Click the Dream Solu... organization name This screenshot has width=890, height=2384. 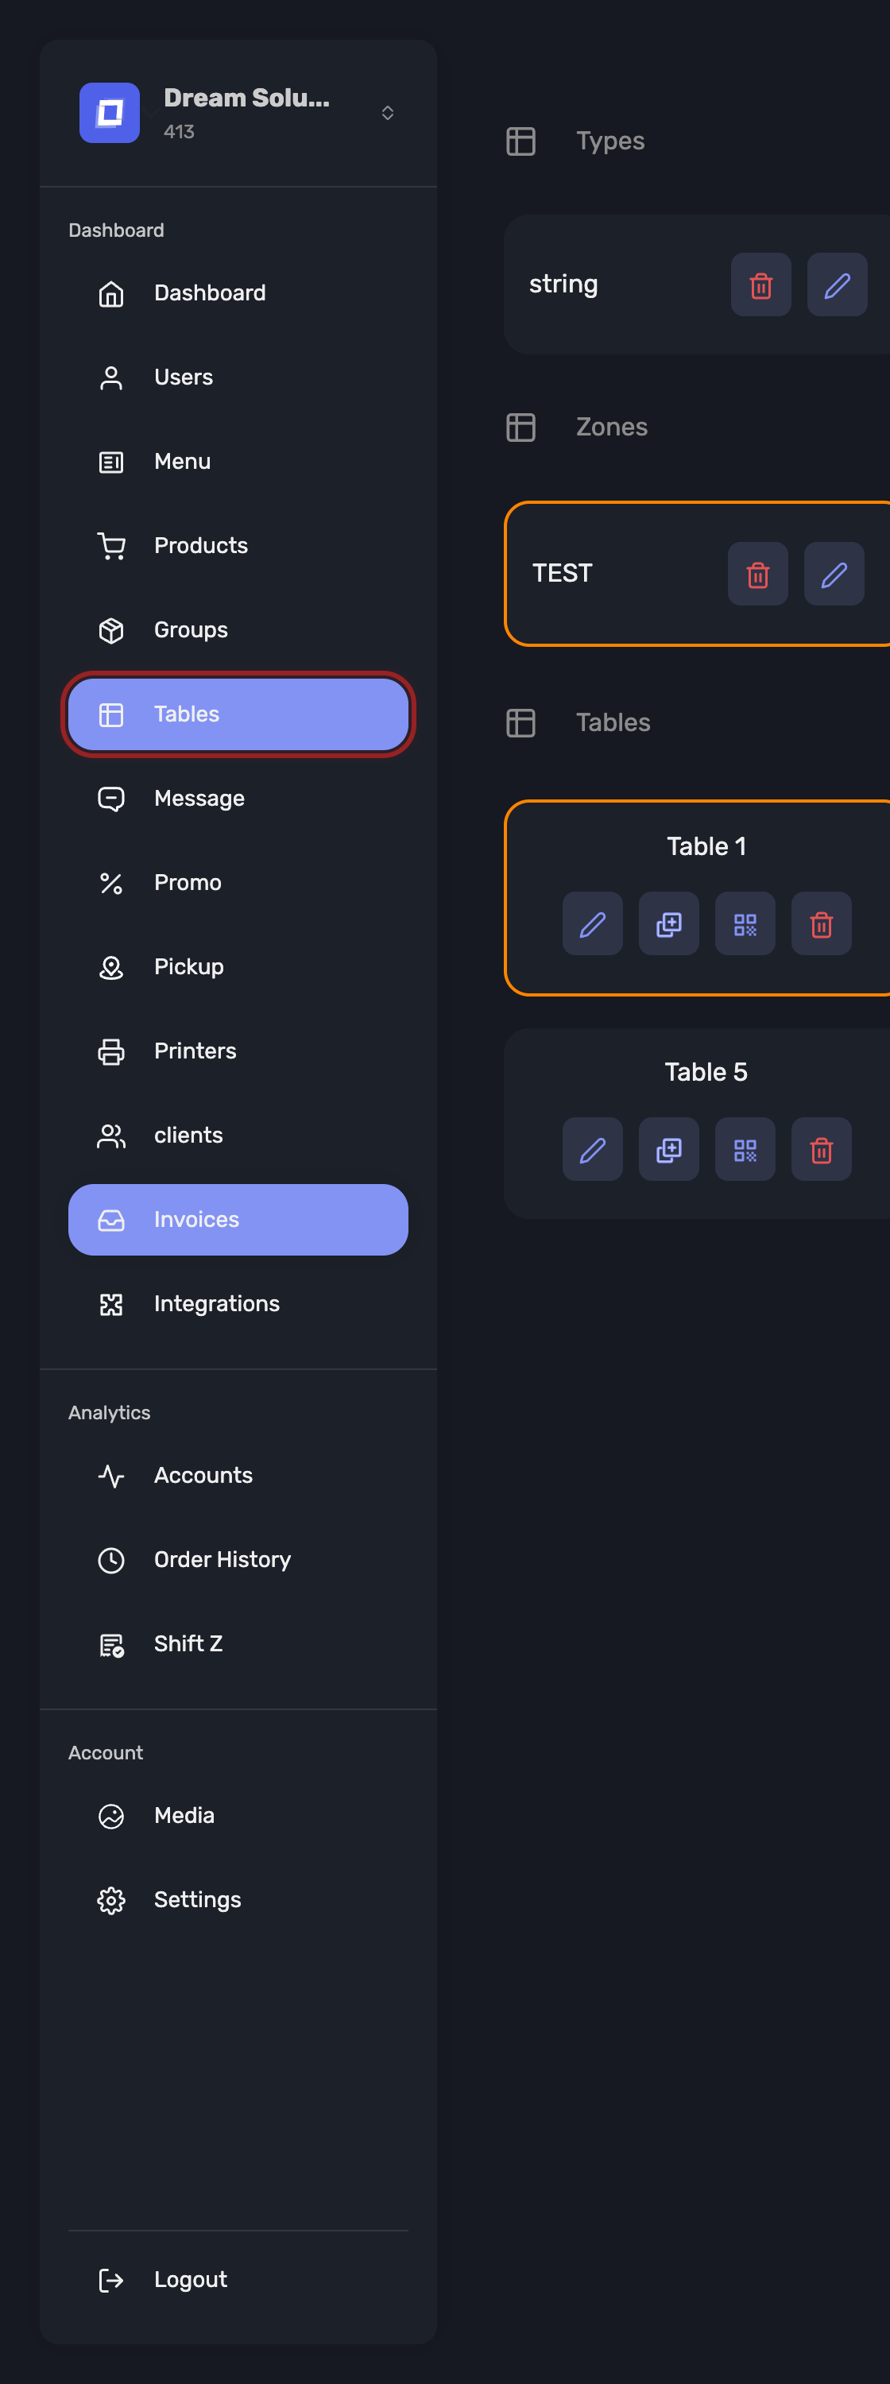click(x=246, y=98)
